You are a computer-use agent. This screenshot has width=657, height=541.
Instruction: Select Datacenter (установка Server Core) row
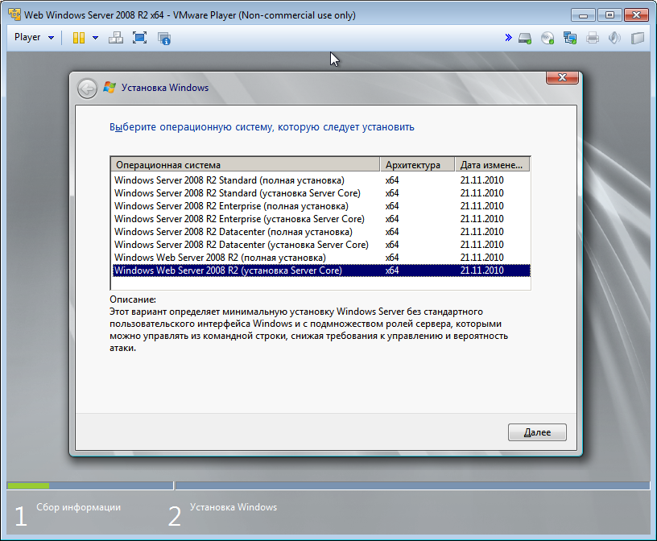[321, 245]
